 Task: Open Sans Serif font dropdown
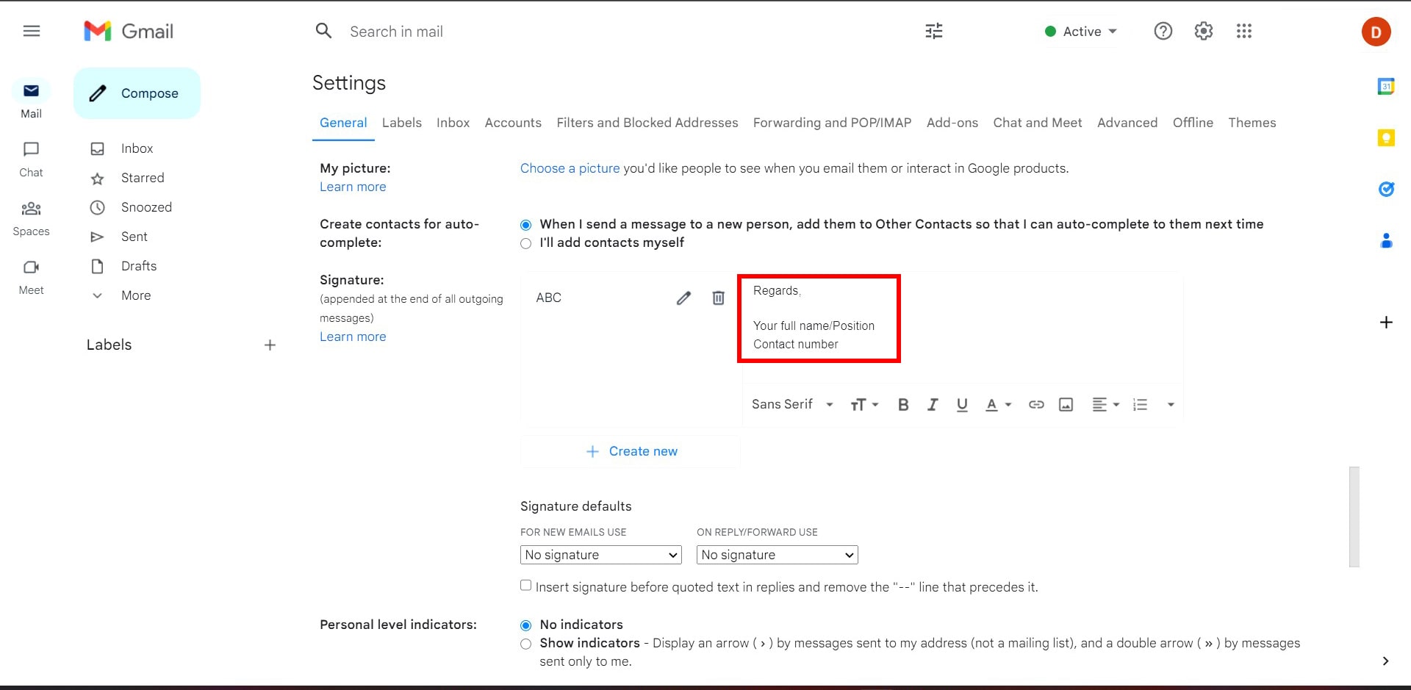click(x=792, y=404)
